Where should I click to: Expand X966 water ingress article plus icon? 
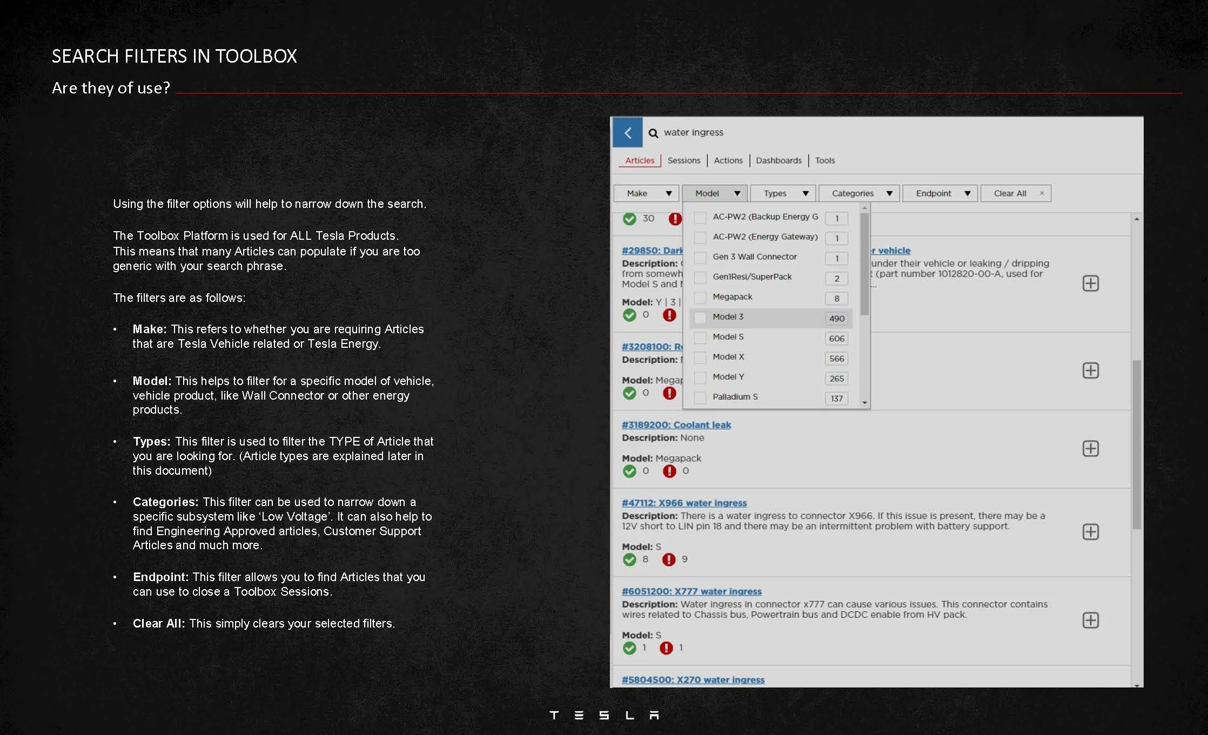click(1090, 531)
